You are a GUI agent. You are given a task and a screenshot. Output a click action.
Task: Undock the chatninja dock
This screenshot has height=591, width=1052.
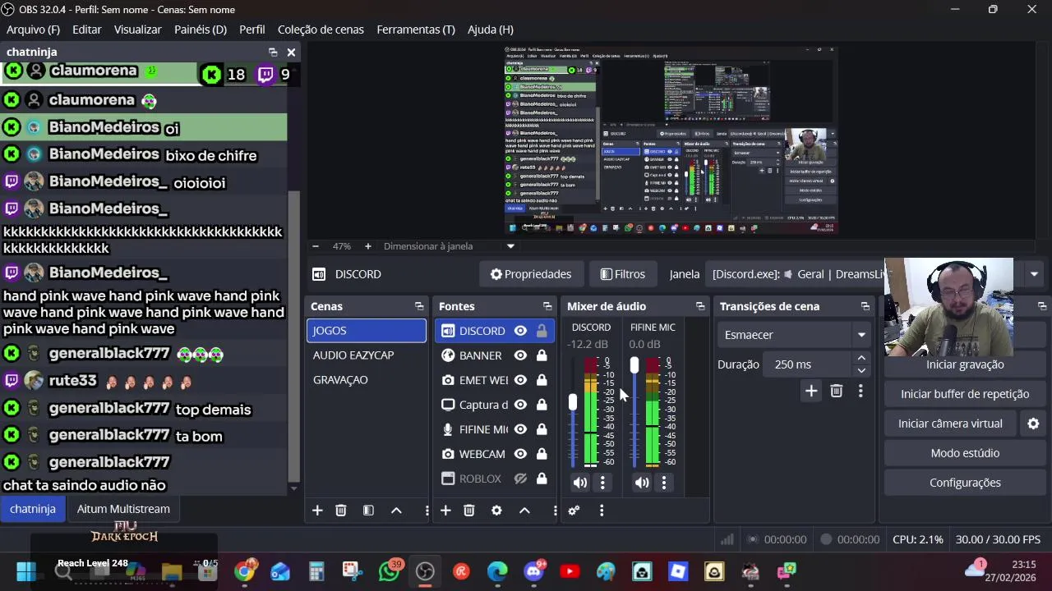click(x=273, y=52)
